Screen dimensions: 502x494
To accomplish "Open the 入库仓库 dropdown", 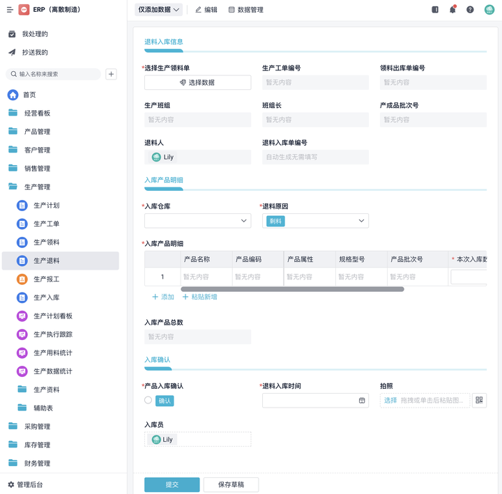I will 197,221.
